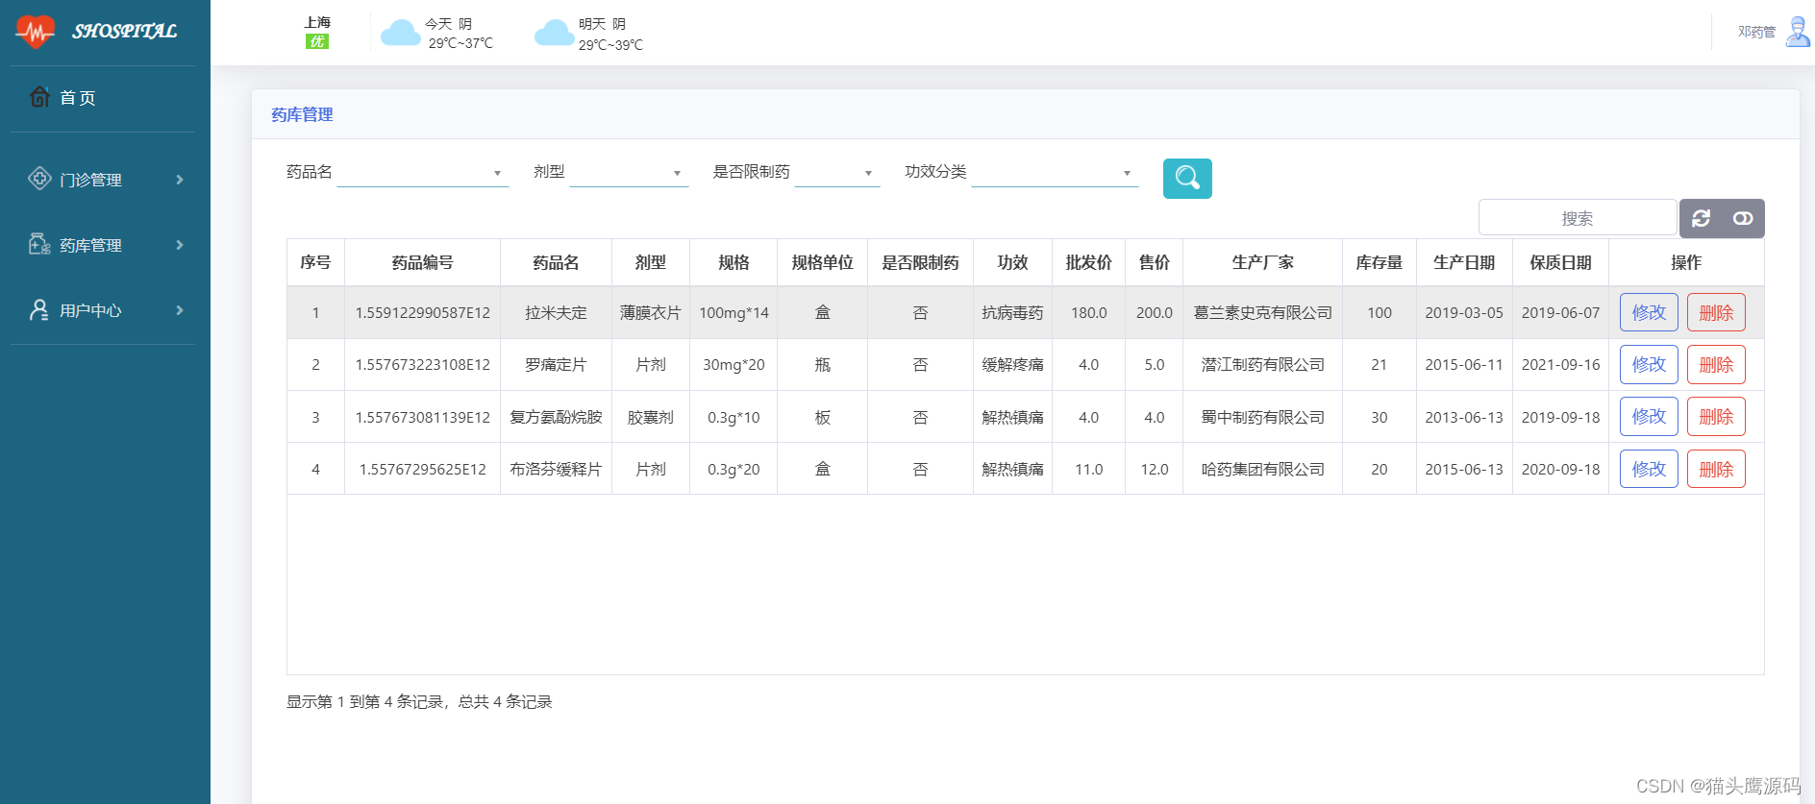
Task: Click cell 1.557673223108E12
Action: click(422, 365)
